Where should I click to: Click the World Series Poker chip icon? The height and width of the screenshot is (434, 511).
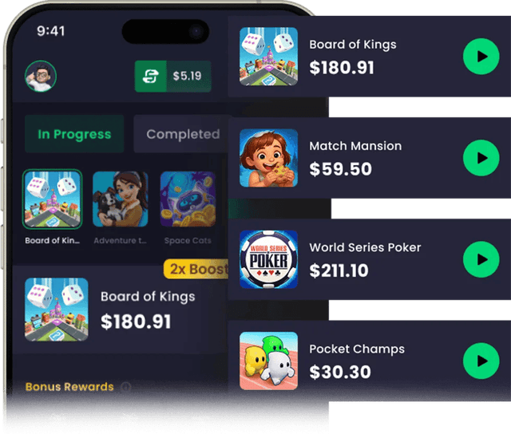point(268,259)
